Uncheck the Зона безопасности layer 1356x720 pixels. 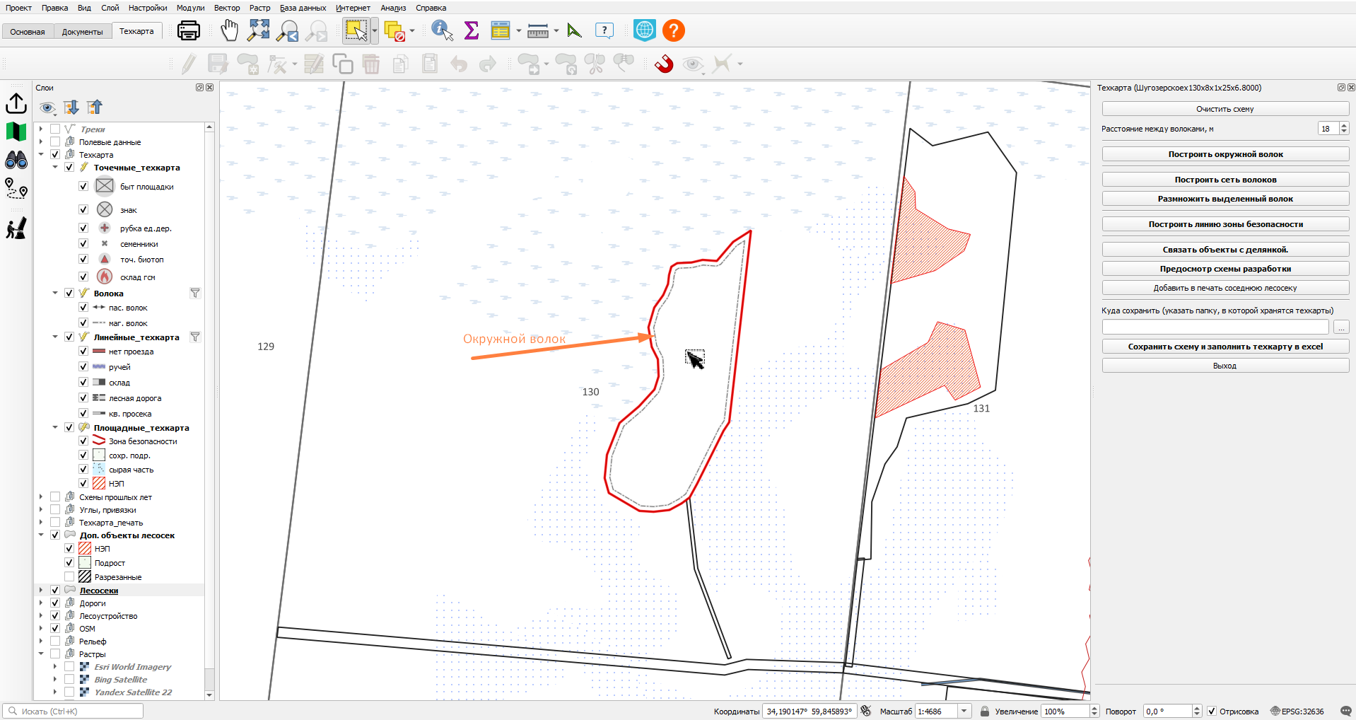(x=83, y=441)
